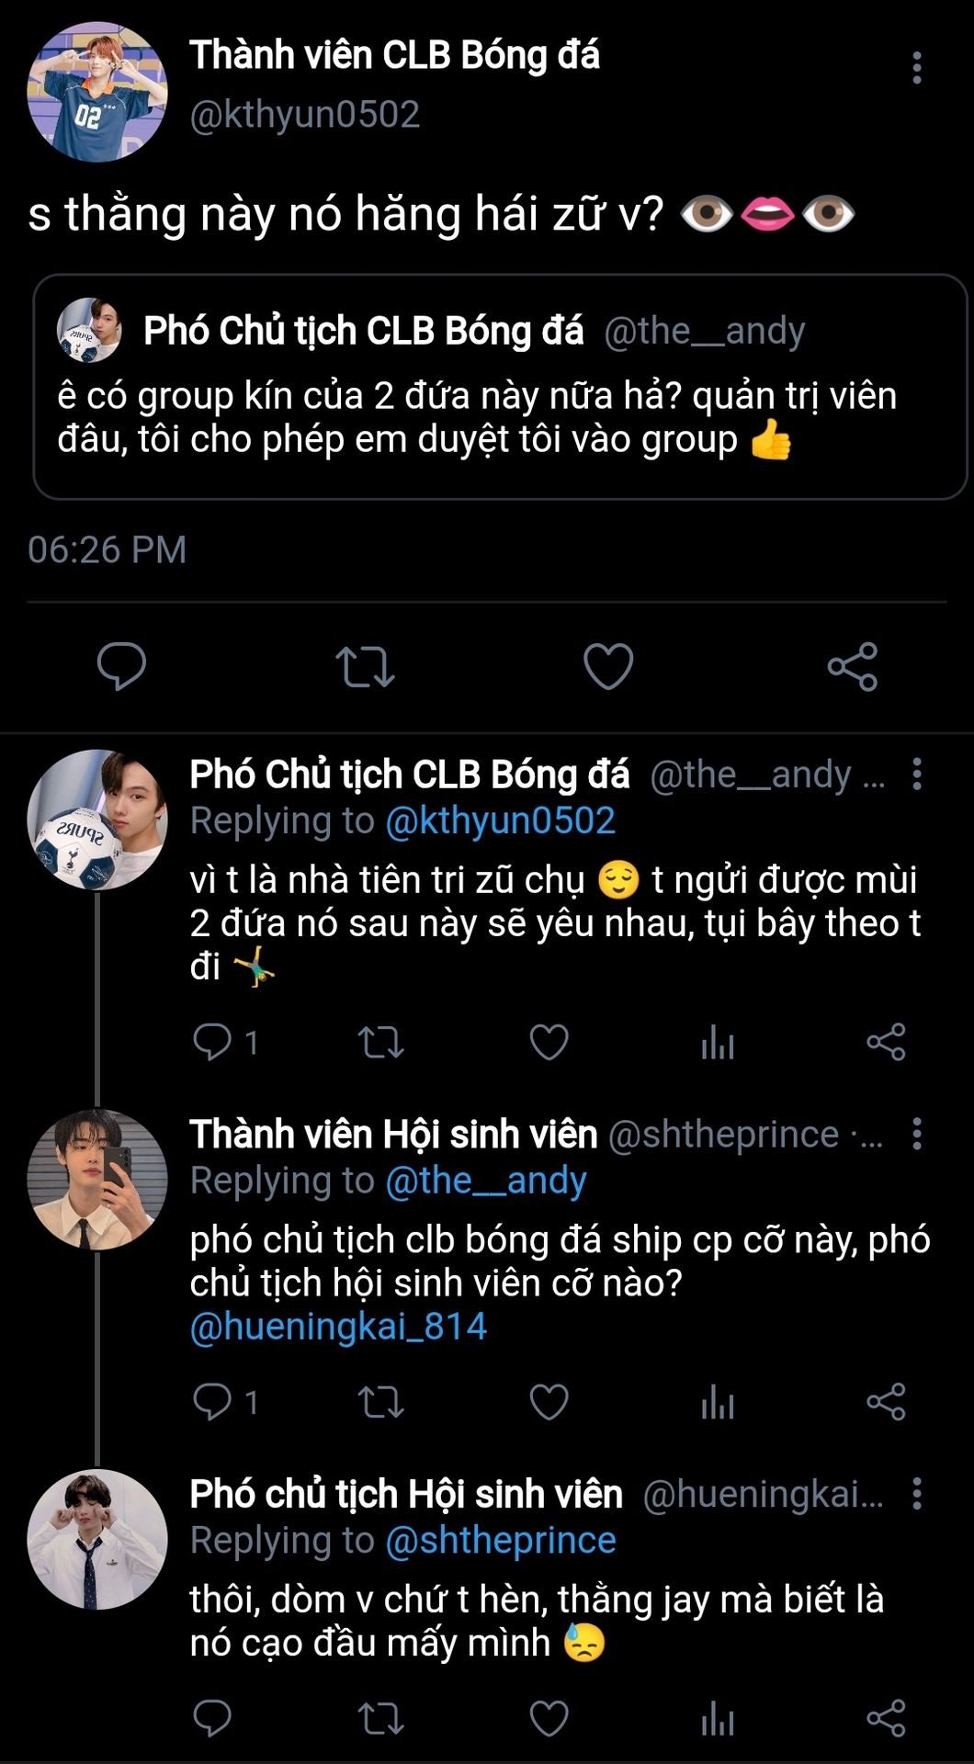Like the main tweet by @kthyun0502
This screenshot has width=974, height=1764.
pyautogui.click(x=608, y=666)
